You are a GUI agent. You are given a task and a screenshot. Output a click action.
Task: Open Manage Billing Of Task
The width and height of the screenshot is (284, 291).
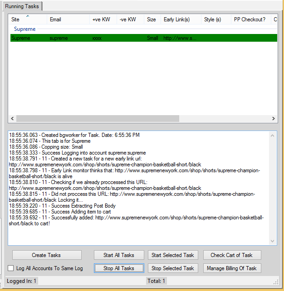click(232, 268)
